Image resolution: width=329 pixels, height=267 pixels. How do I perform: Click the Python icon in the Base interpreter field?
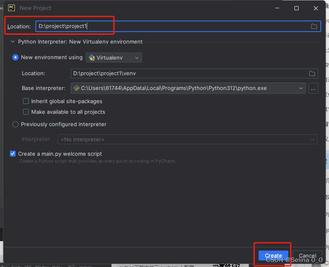point(77,88)
